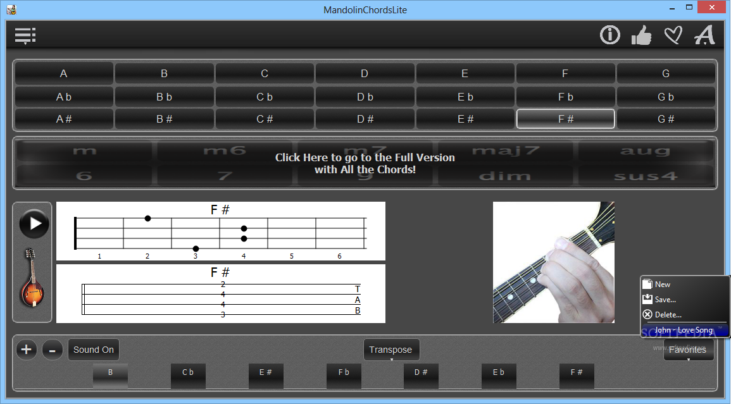Select C b chord in sequence strip
The width and height of the screenshot is (731, 404).
(188, 376)
